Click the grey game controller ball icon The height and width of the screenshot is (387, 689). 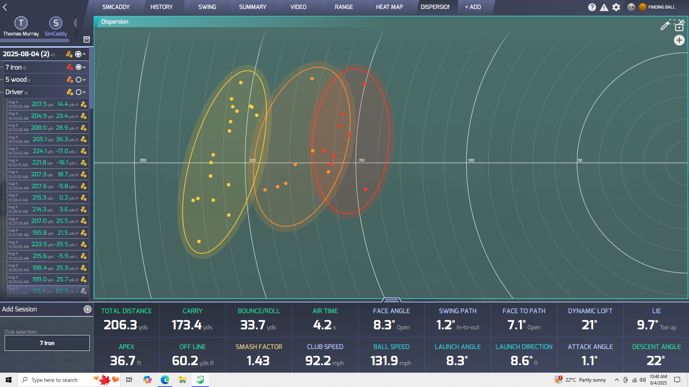[631, 7]
